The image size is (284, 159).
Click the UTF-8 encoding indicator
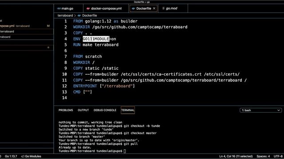point(278,156)
